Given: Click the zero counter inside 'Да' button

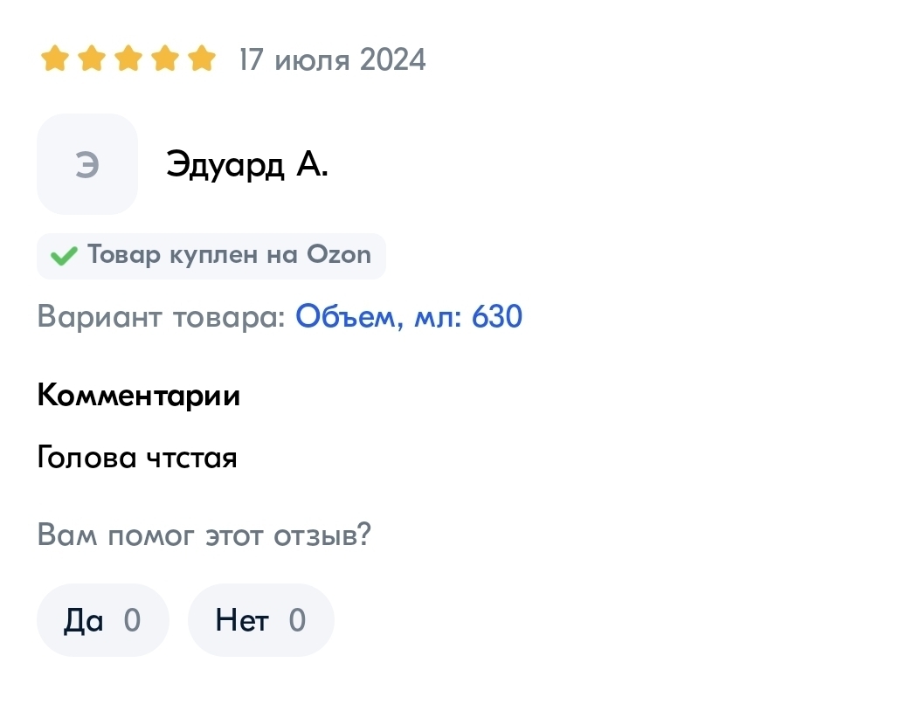Looking at the screenshot, I should 132,620.
